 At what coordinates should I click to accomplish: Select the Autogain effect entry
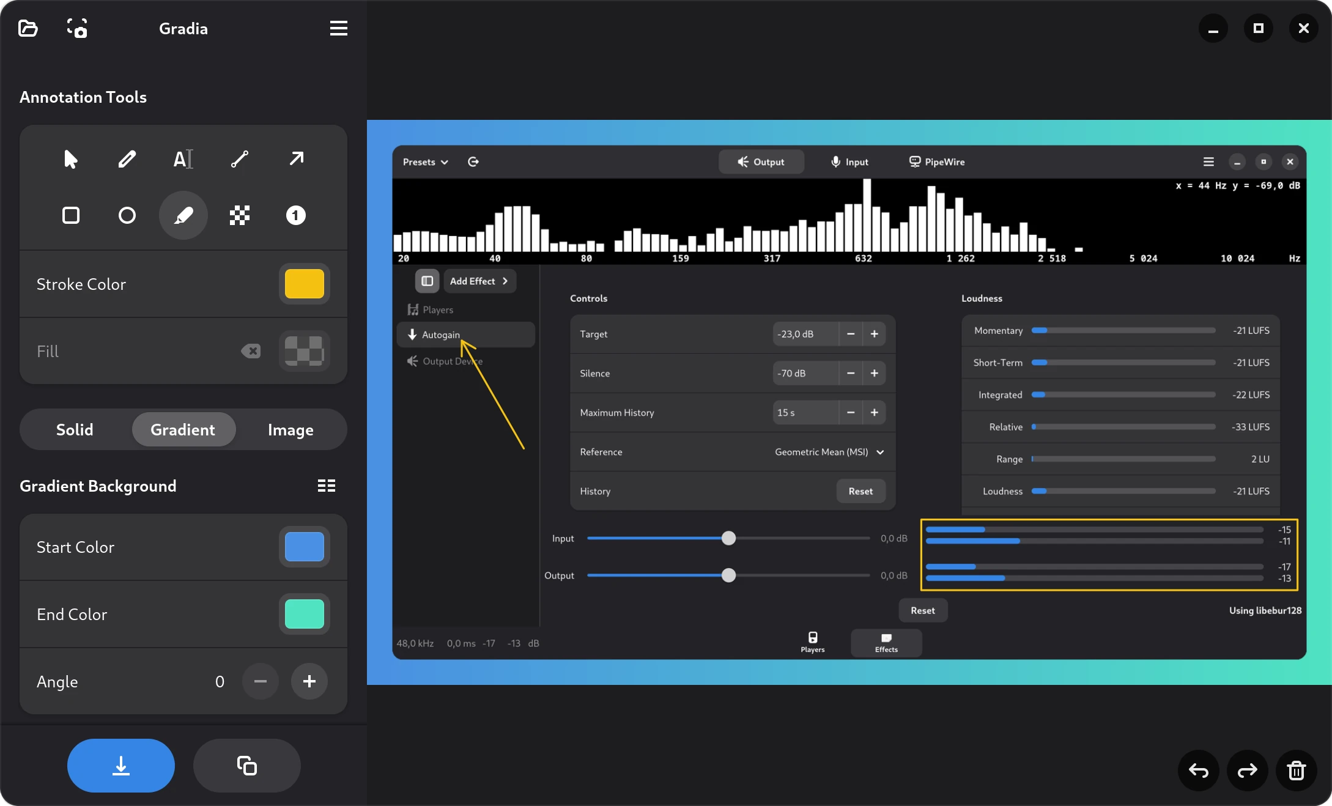pyautogui.click(x=466, y=335)
